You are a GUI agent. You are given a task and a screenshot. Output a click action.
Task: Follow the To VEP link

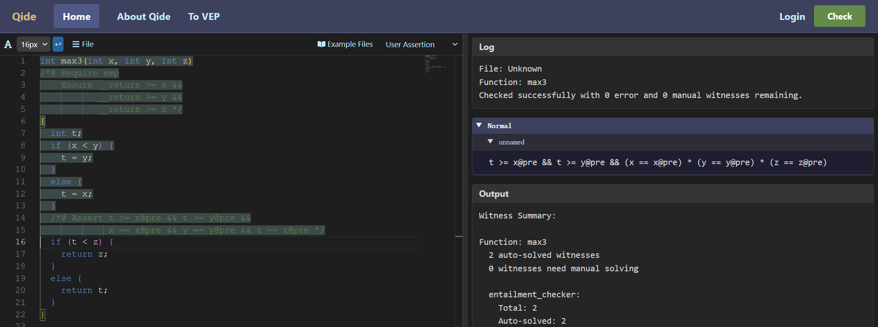pyautogui.click(x=204, y=16)
